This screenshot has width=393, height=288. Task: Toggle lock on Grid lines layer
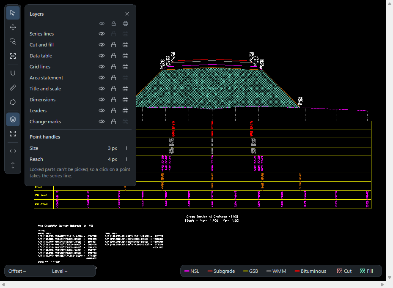(113, 67)
